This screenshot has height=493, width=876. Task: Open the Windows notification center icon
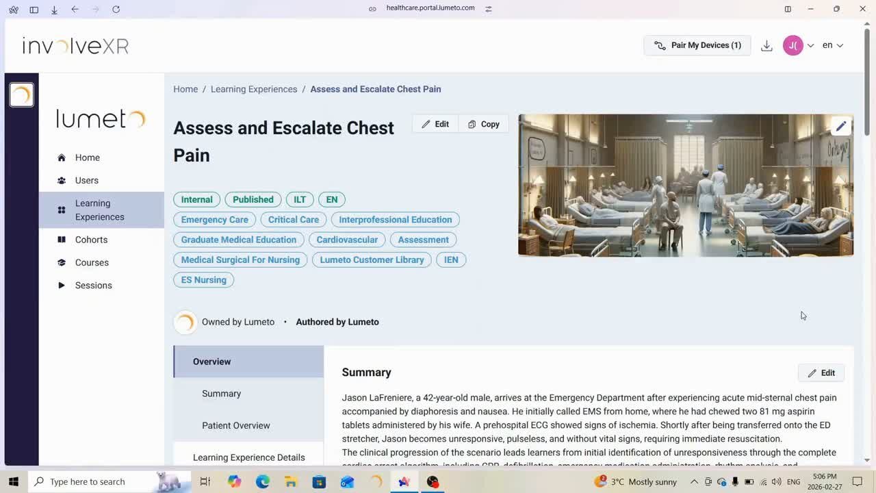[858, 481]
